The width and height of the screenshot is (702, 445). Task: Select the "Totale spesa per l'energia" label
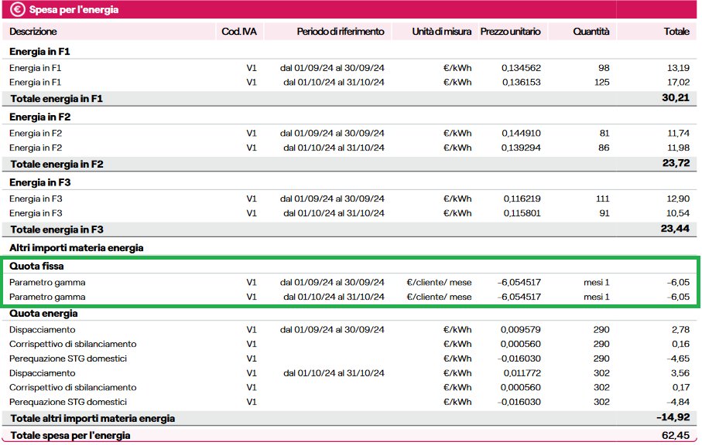tap(71, 436)
